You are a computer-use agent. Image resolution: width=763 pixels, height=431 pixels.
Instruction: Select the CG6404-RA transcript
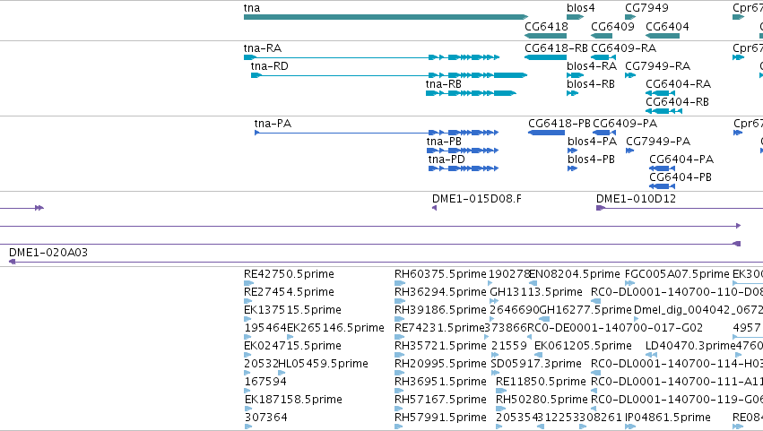(660, 93)
